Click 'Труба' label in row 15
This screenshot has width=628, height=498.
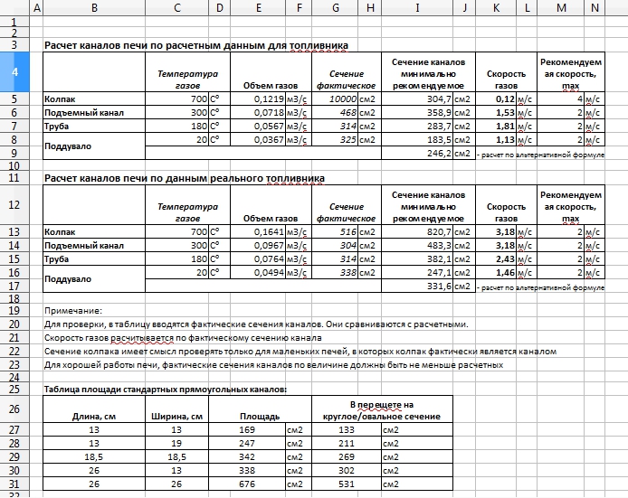coord(56,259)
